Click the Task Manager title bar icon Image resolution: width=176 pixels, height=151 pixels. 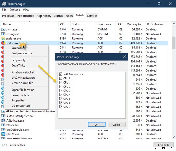coord(4,4)
